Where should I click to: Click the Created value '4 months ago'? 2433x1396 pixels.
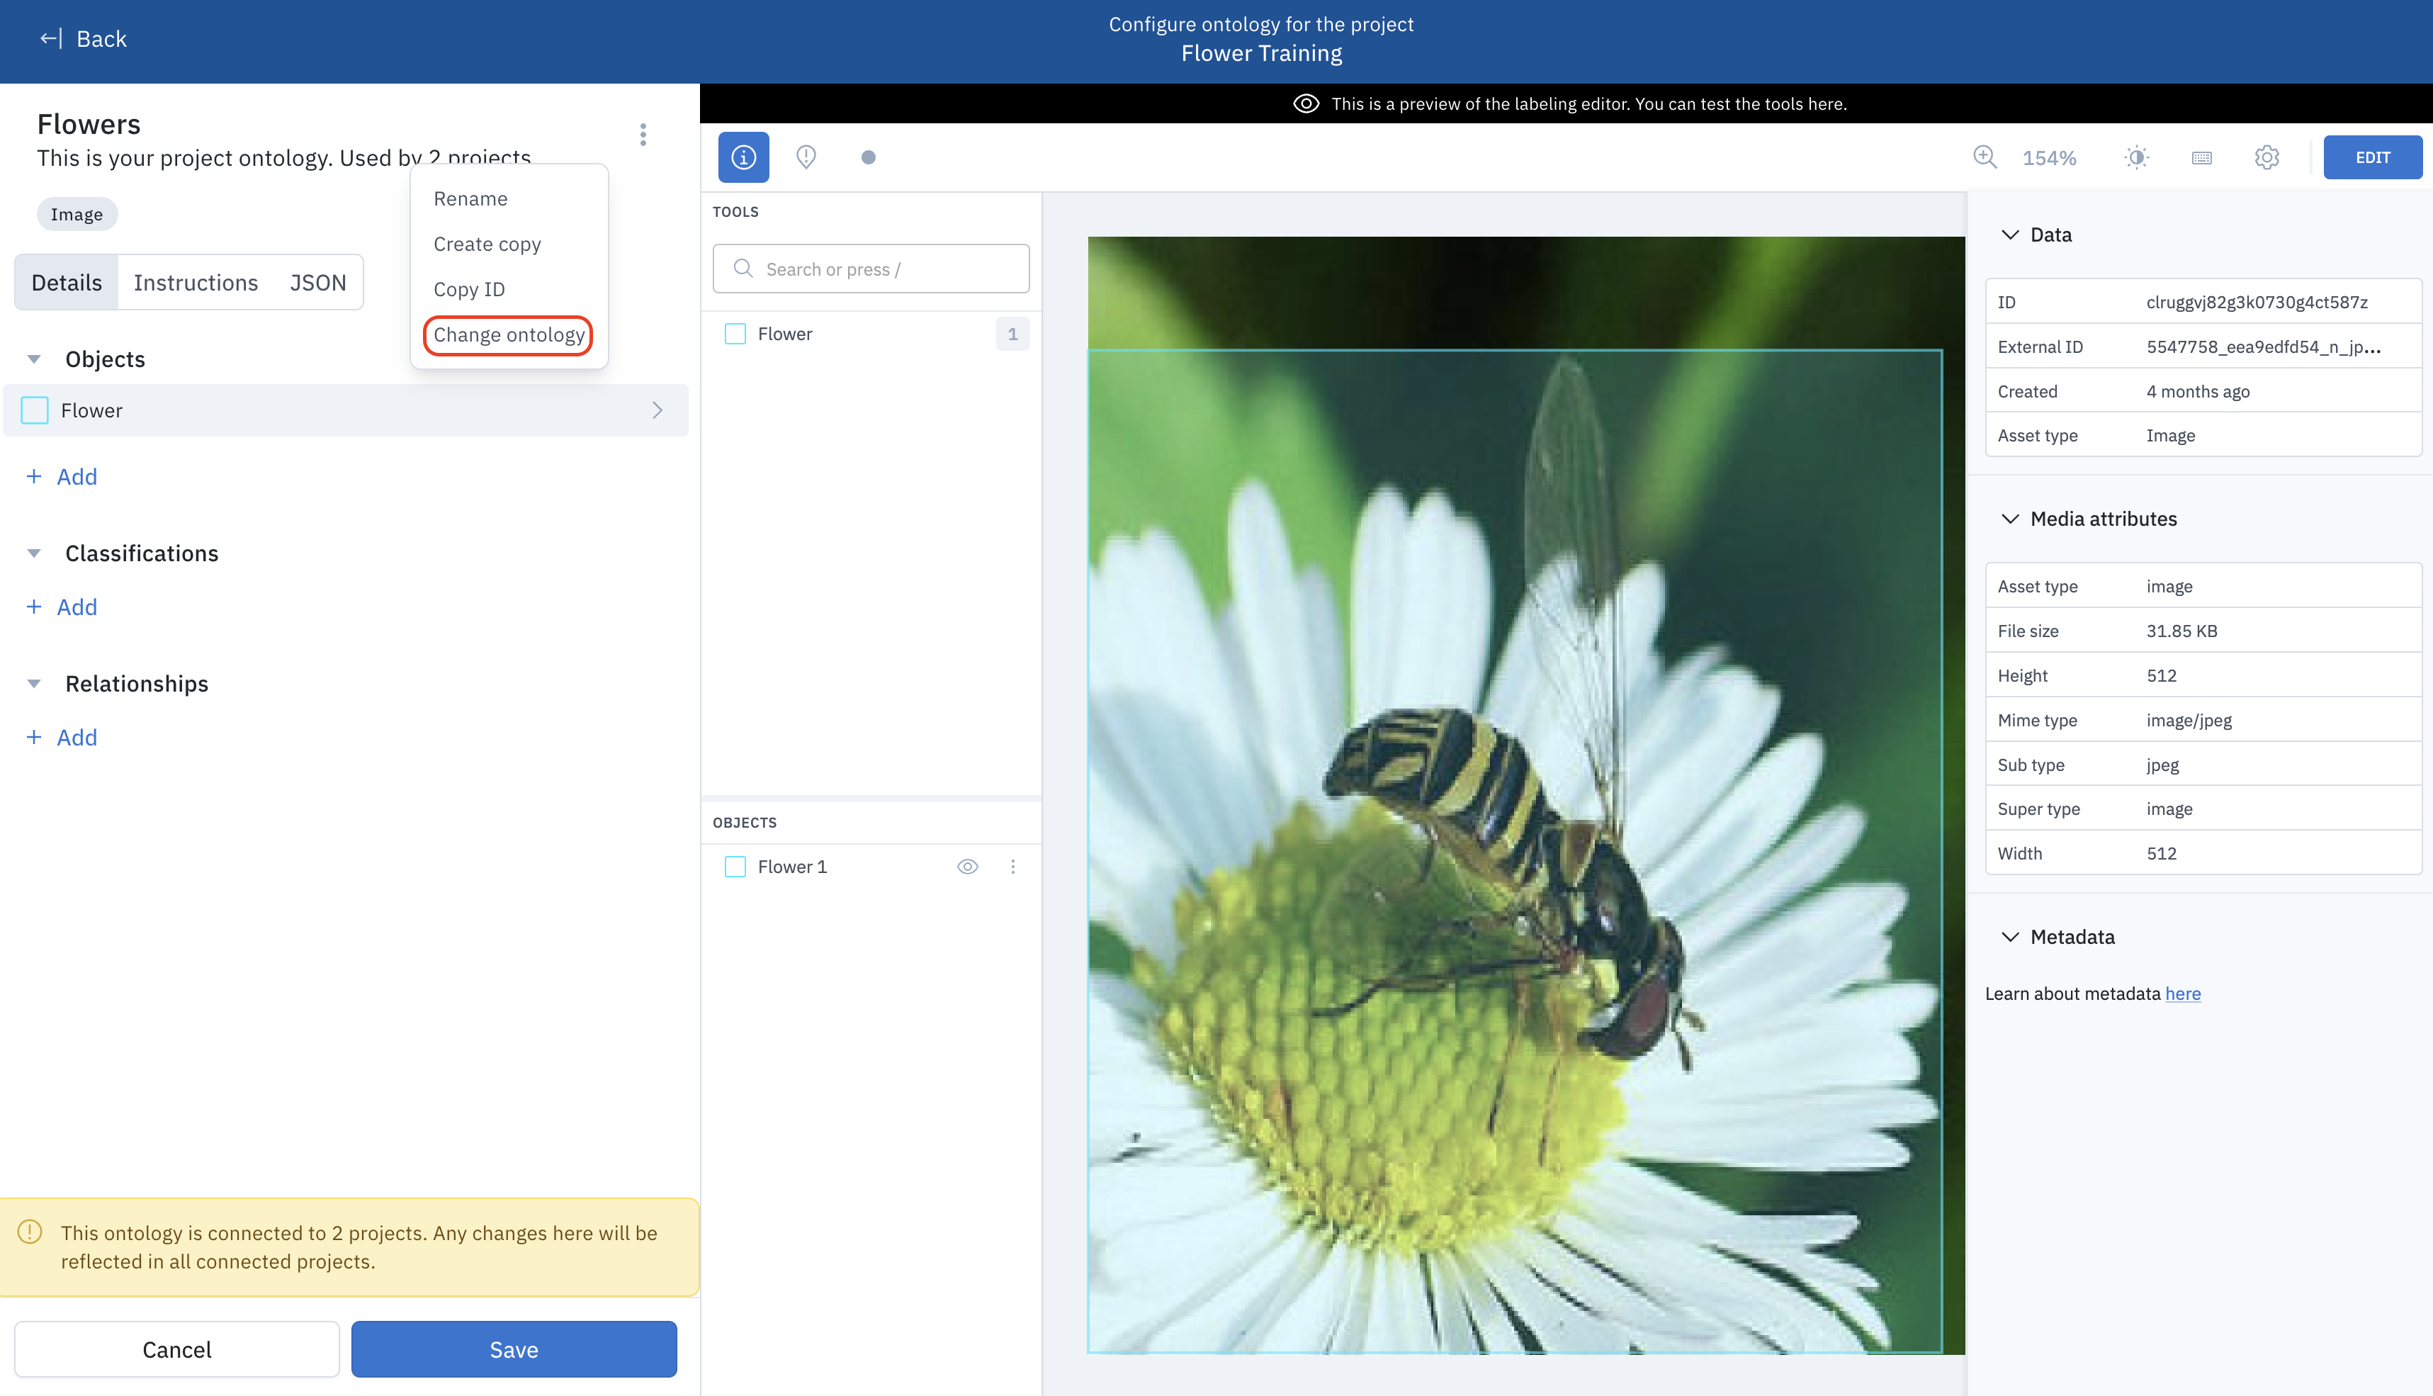click(x=2197, y=391)
